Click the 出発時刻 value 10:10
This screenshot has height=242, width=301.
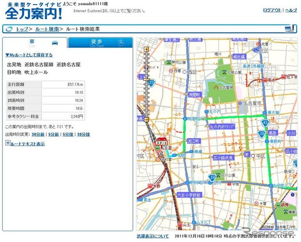(x=79, y=93)
